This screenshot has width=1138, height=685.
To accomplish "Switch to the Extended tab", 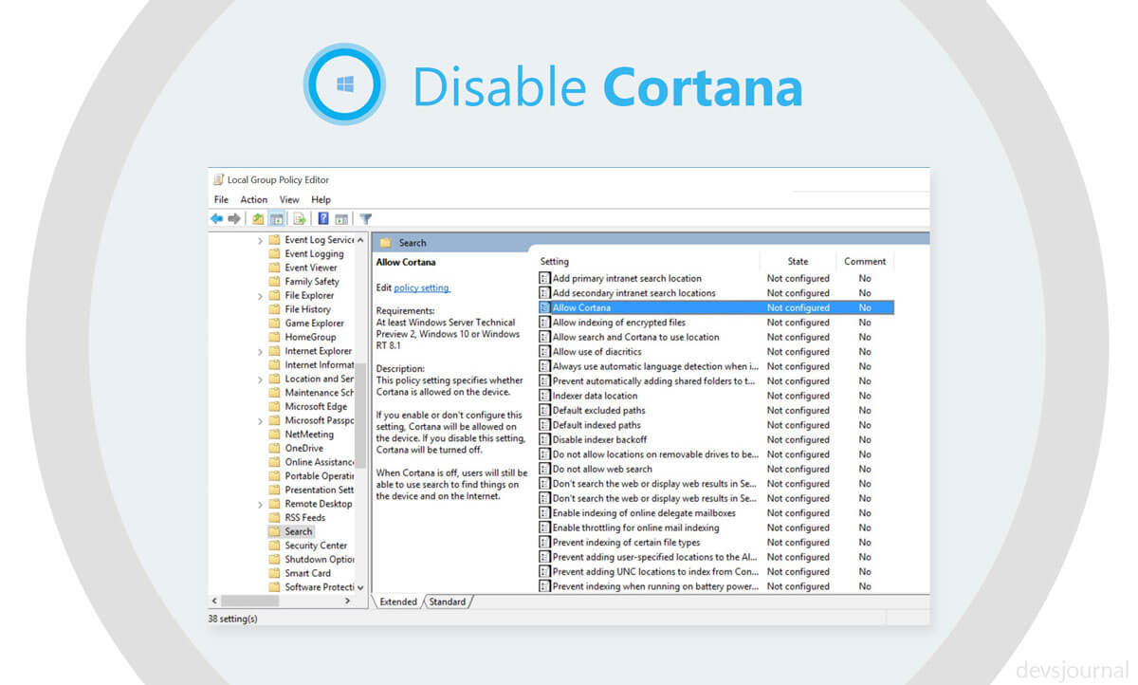I will (x=398, y=602).
